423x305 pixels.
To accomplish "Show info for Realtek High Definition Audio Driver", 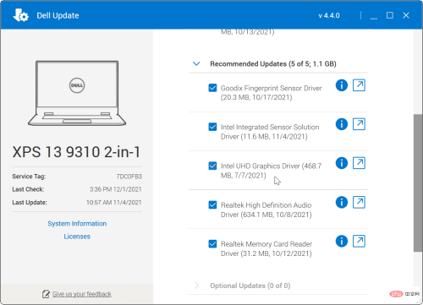I will coord(342,202).
